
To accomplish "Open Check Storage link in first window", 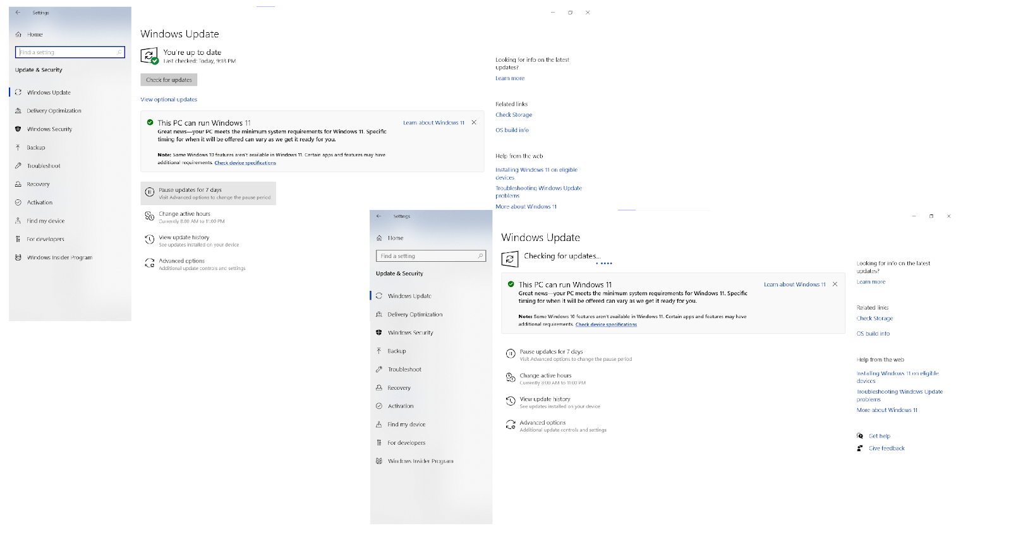I will tap(514, 115).
